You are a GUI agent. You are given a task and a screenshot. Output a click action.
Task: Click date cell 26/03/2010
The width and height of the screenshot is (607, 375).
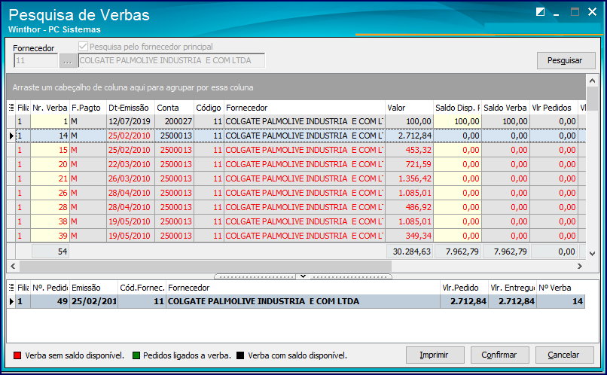[130, 178]
